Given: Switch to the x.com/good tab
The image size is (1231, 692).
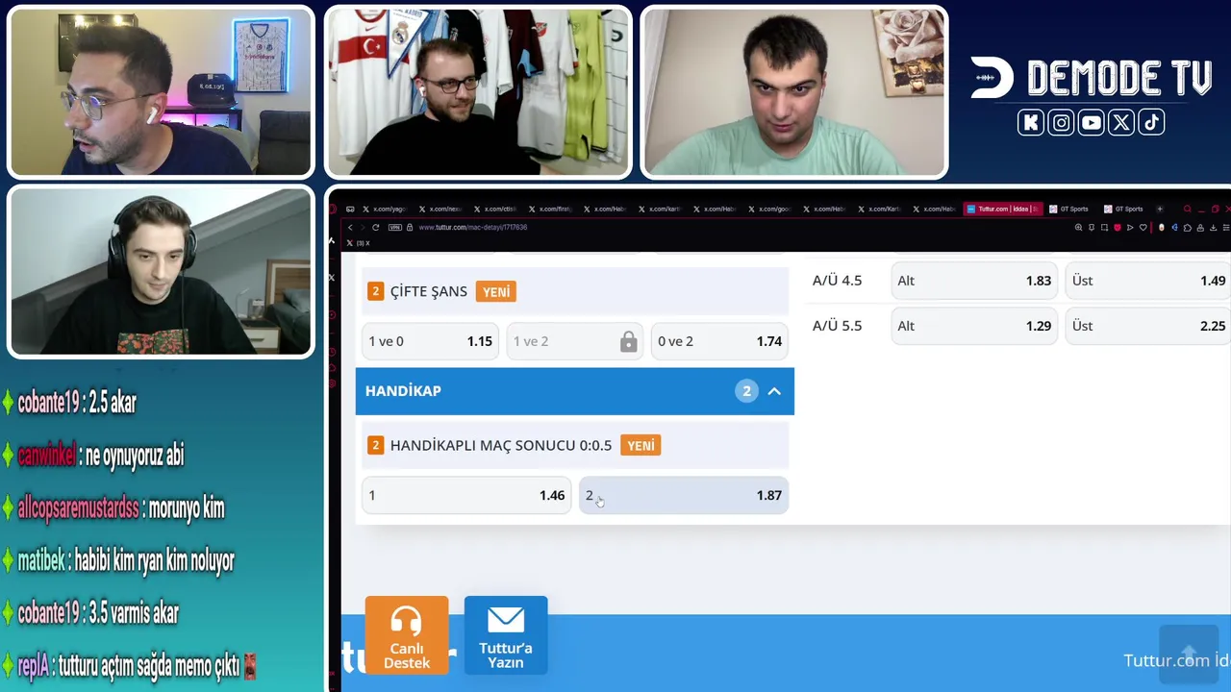Looking at the screenshot, I should [768, 209].
